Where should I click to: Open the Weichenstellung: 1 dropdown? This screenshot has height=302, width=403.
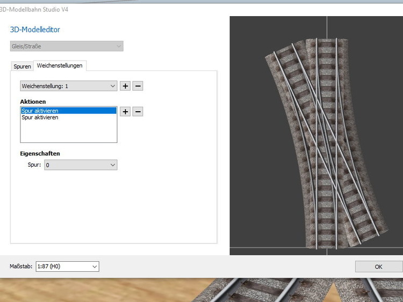(x=68, y=86)
